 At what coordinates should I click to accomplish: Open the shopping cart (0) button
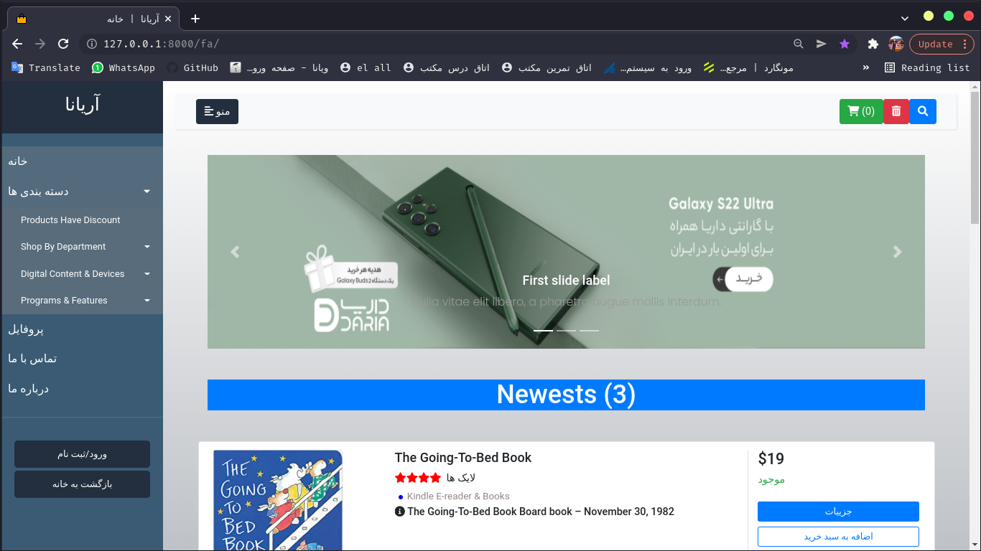point(861,111)
